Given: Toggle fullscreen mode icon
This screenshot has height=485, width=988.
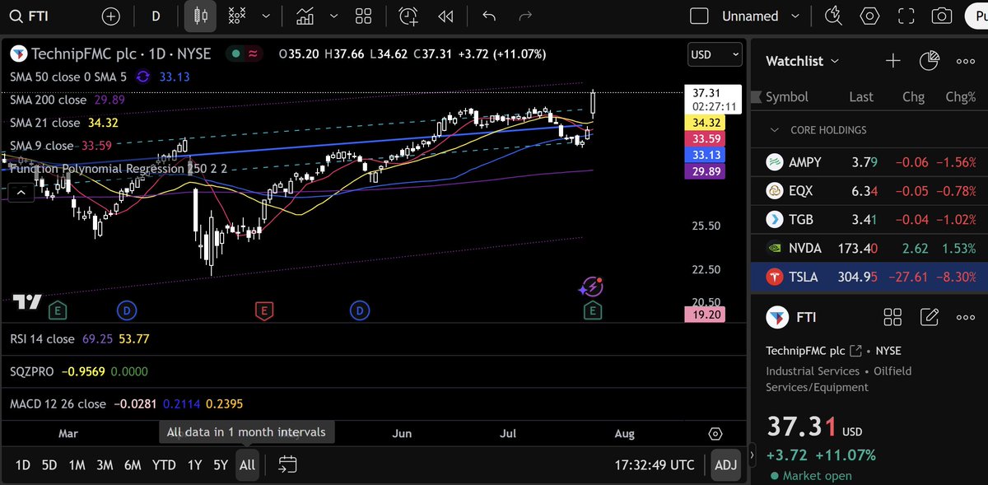Looking at the screenshot, I should pos(906,16).
